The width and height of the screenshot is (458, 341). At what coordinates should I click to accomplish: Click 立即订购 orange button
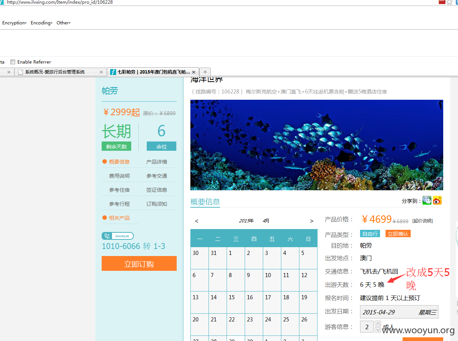click(x=139, y=264)
